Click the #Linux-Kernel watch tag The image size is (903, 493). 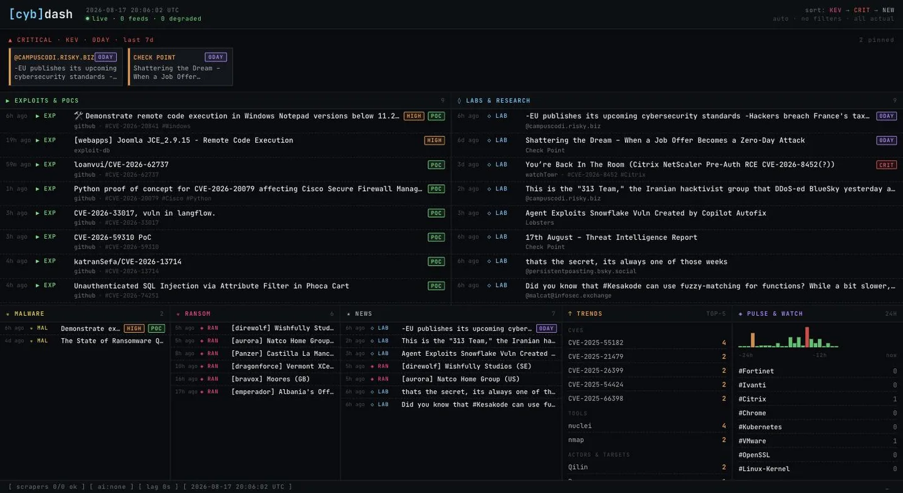click(818, 469)
